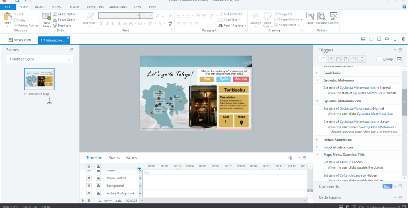
Task: Switch to the INSERT ribbon tab
Action: coord(40,7)
